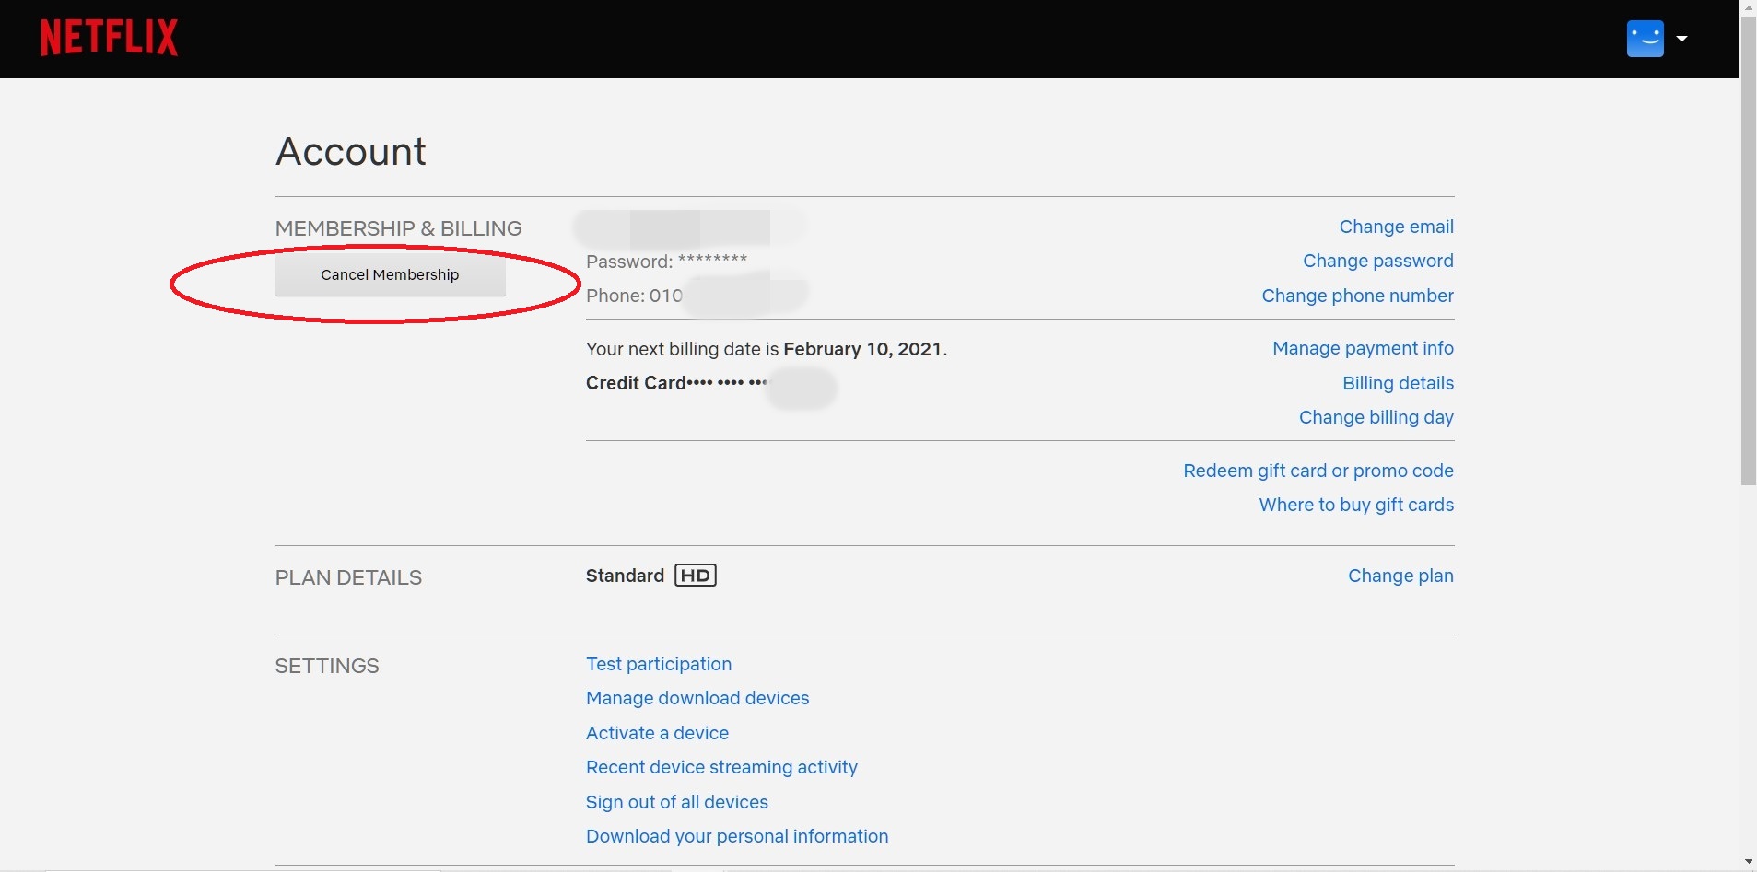Expand the profile dropdown arrow
Viewport: 1757px width, 872px height.
click(x=1681, y=39)
